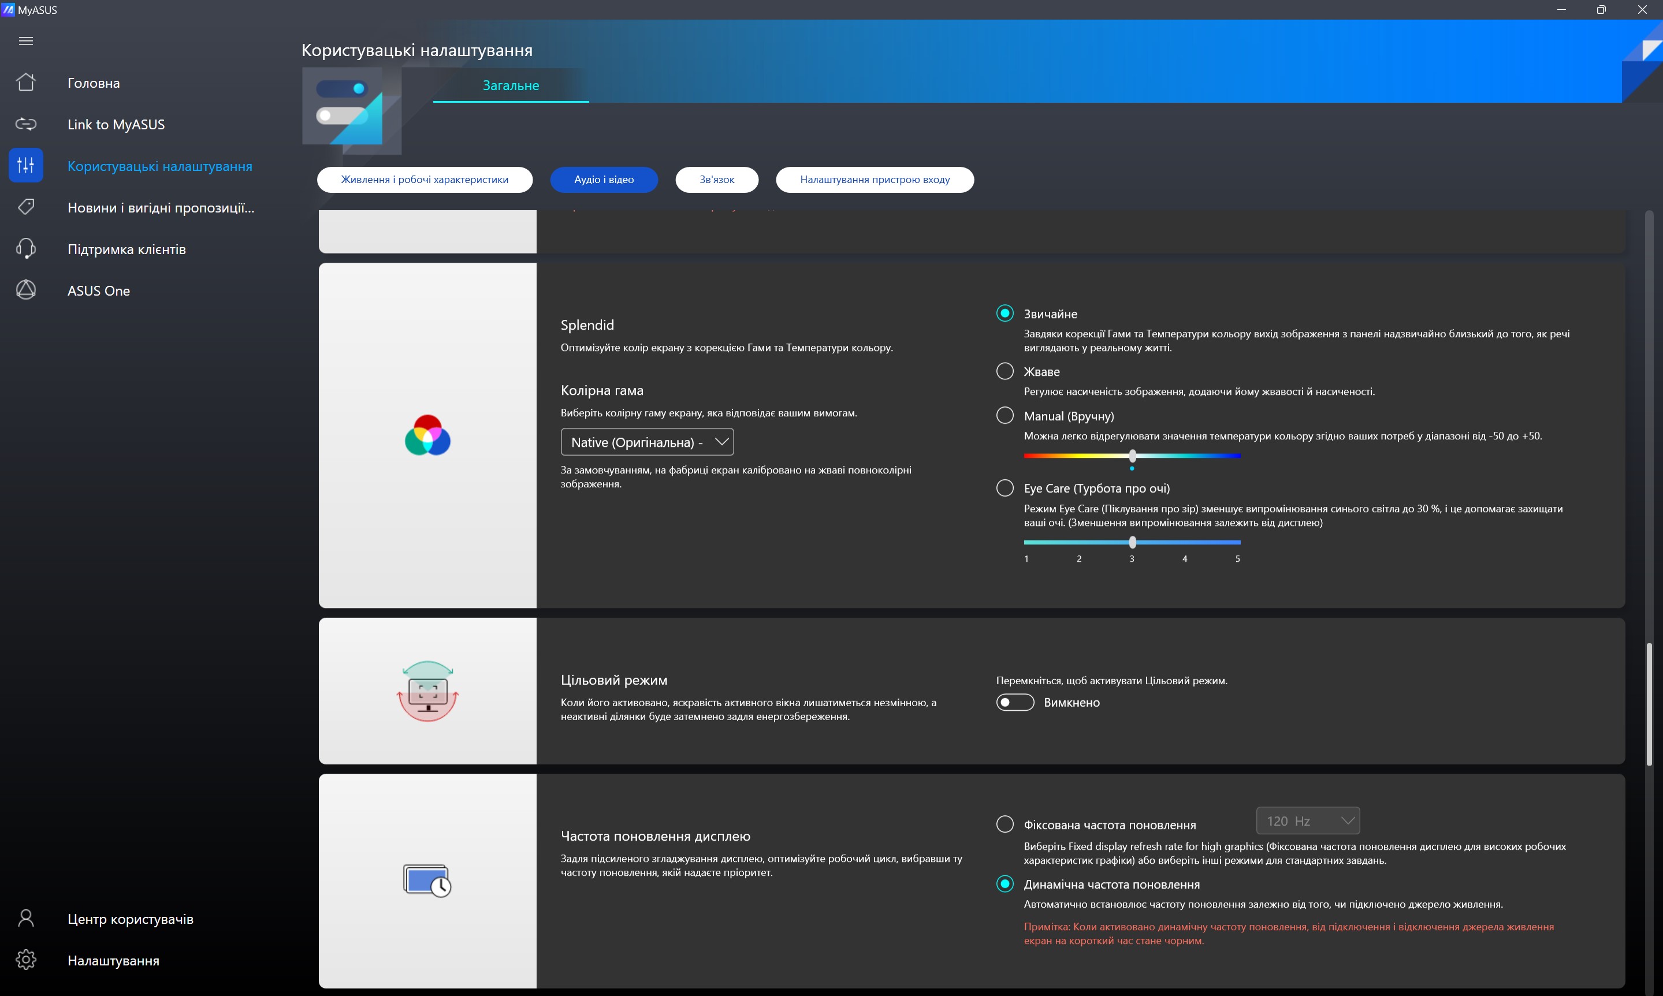Select the Жваве radio button

(x=1005, y=371)
